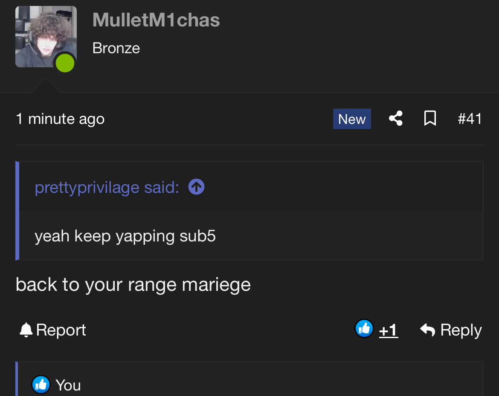Click "You" in the reactions list

click(x=68, y=385)
